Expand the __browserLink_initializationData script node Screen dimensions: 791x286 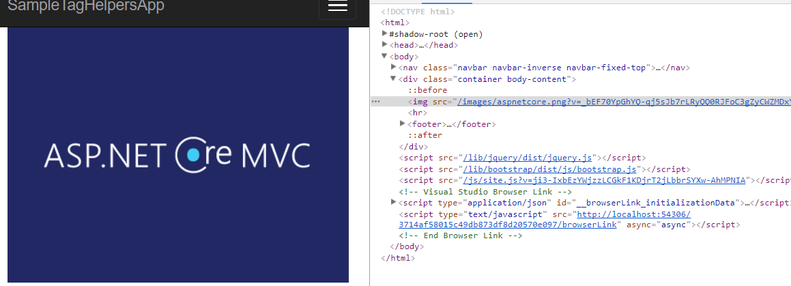pos(394,202)
